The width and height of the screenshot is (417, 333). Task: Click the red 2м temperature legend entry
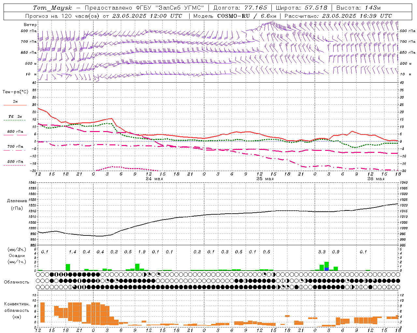15,102
